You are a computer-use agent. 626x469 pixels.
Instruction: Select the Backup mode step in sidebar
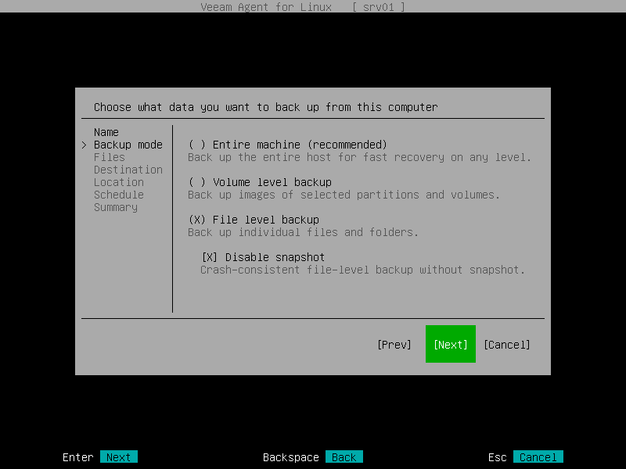point(127,145)
